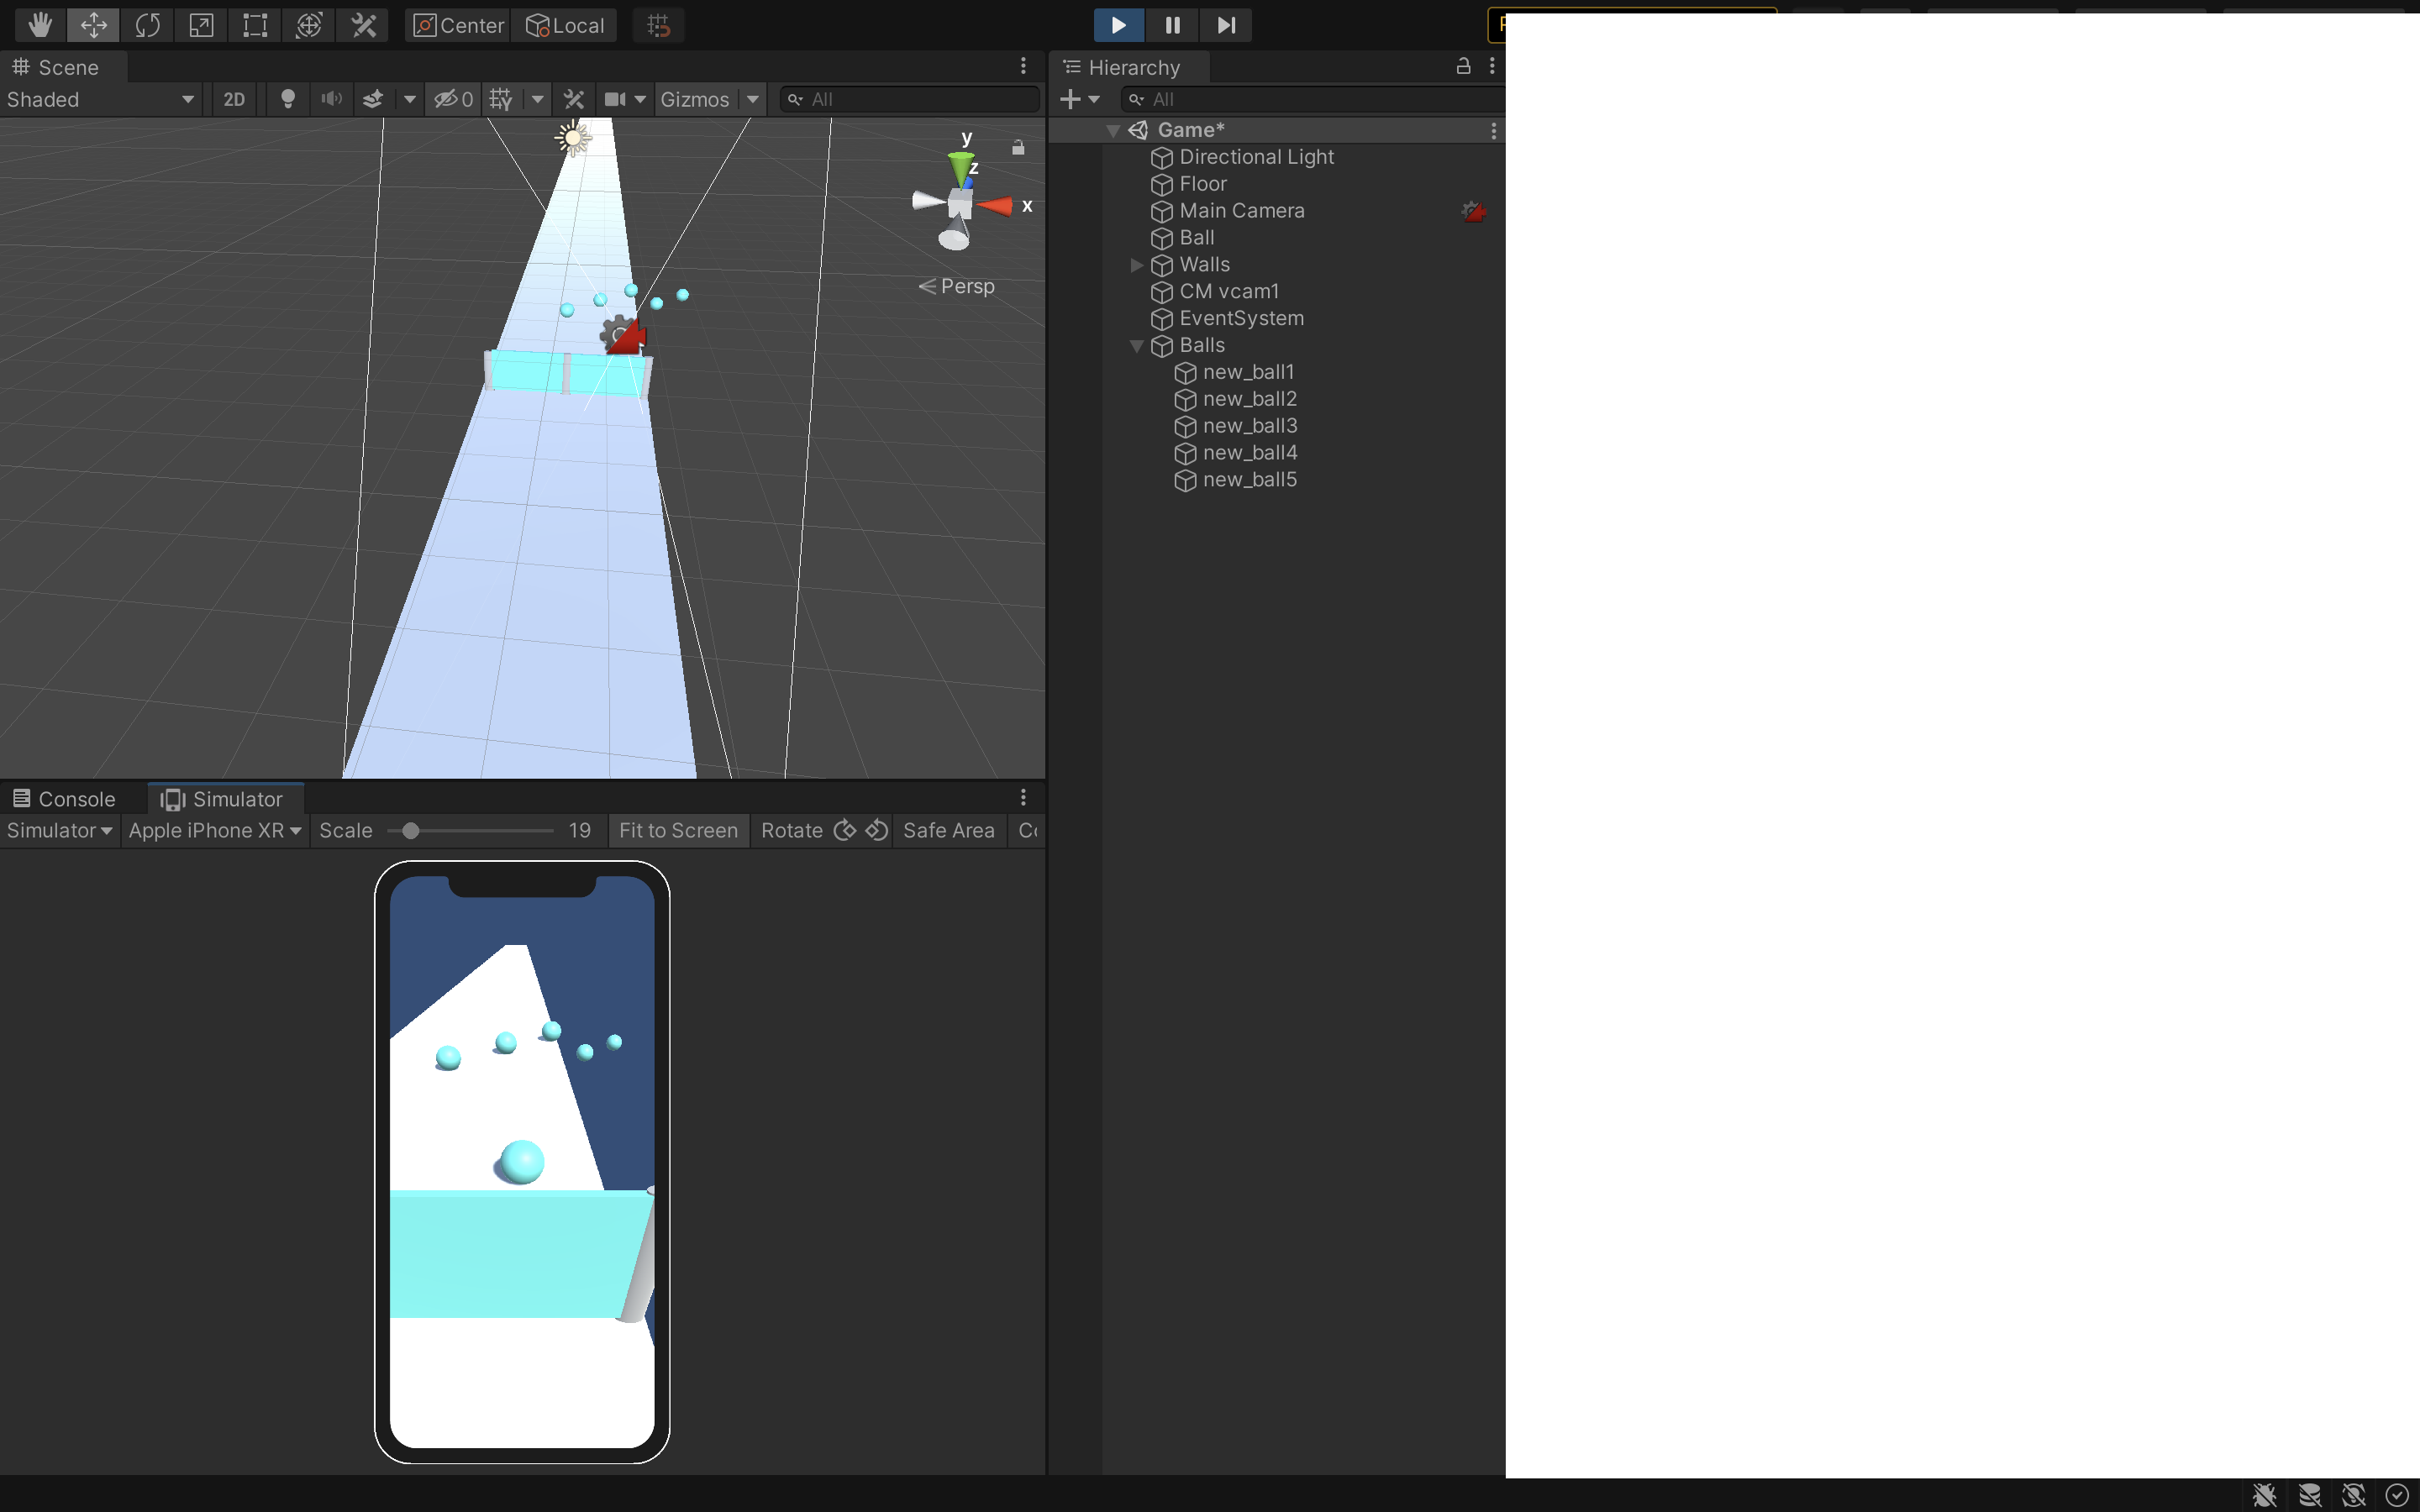Open Shaded draw mode dropdown
Image resolution: width=2420 pixels, height=1512 pixels.
(x=100, y=99)
